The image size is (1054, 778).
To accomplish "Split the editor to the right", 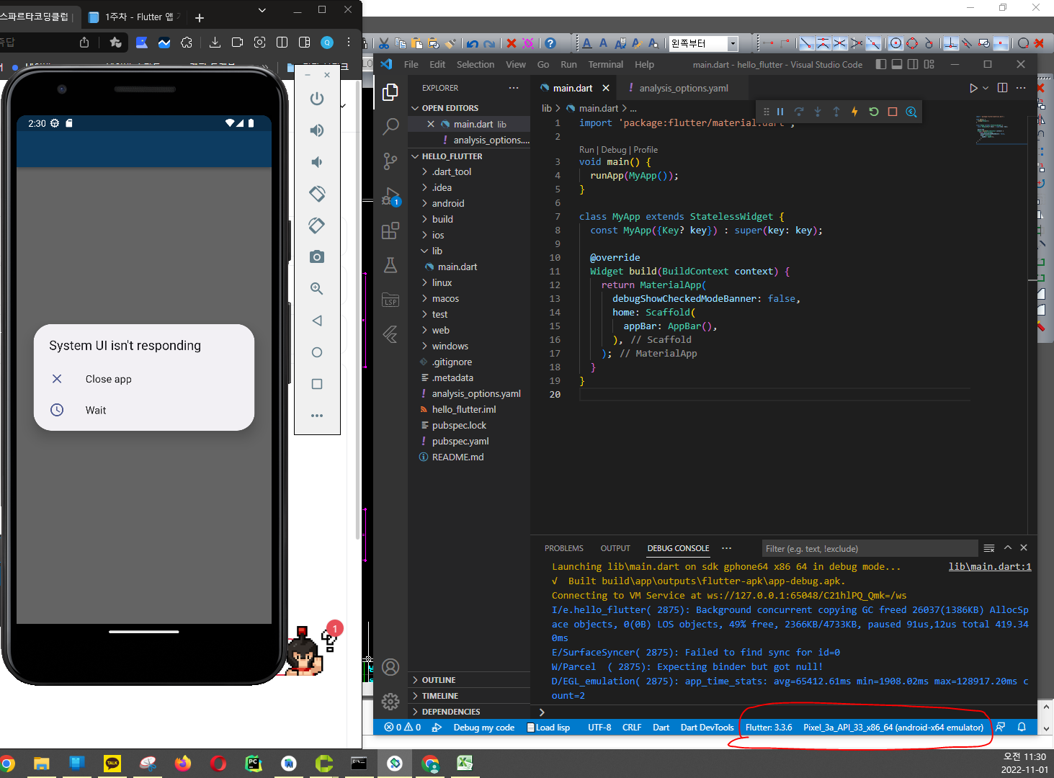I will point(1002,88).
